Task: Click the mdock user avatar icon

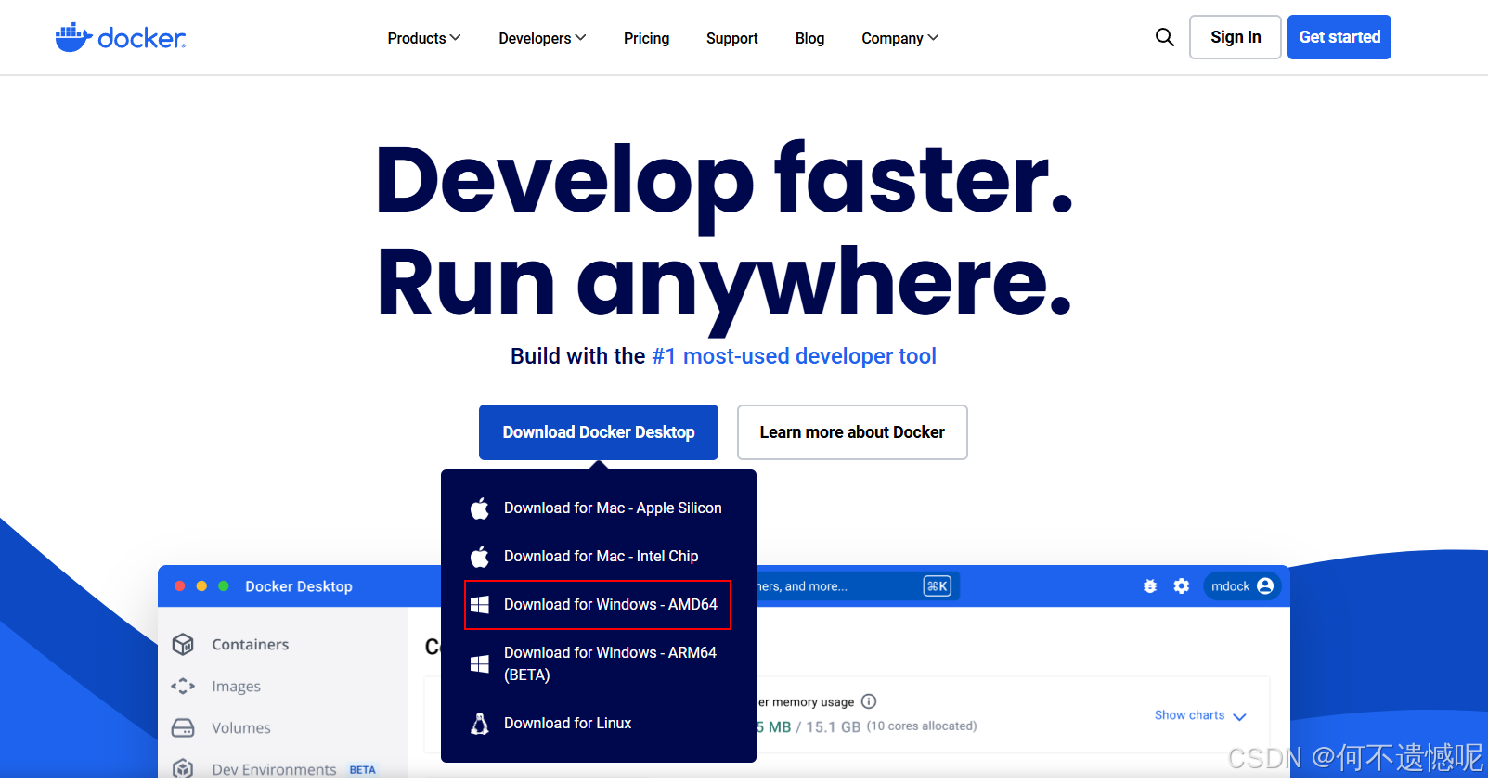Action: click(x=1265, y=586)
